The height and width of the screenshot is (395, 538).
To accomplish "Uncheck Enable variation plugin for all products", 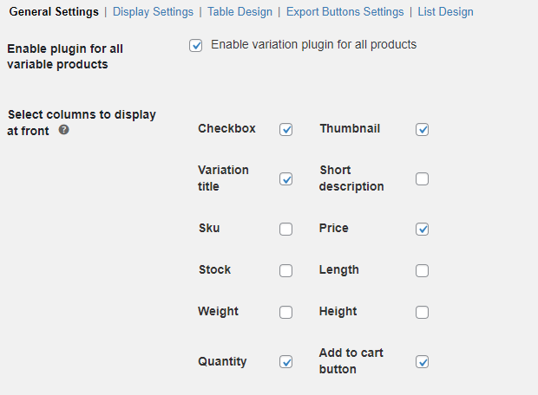I will coord(195,46).
